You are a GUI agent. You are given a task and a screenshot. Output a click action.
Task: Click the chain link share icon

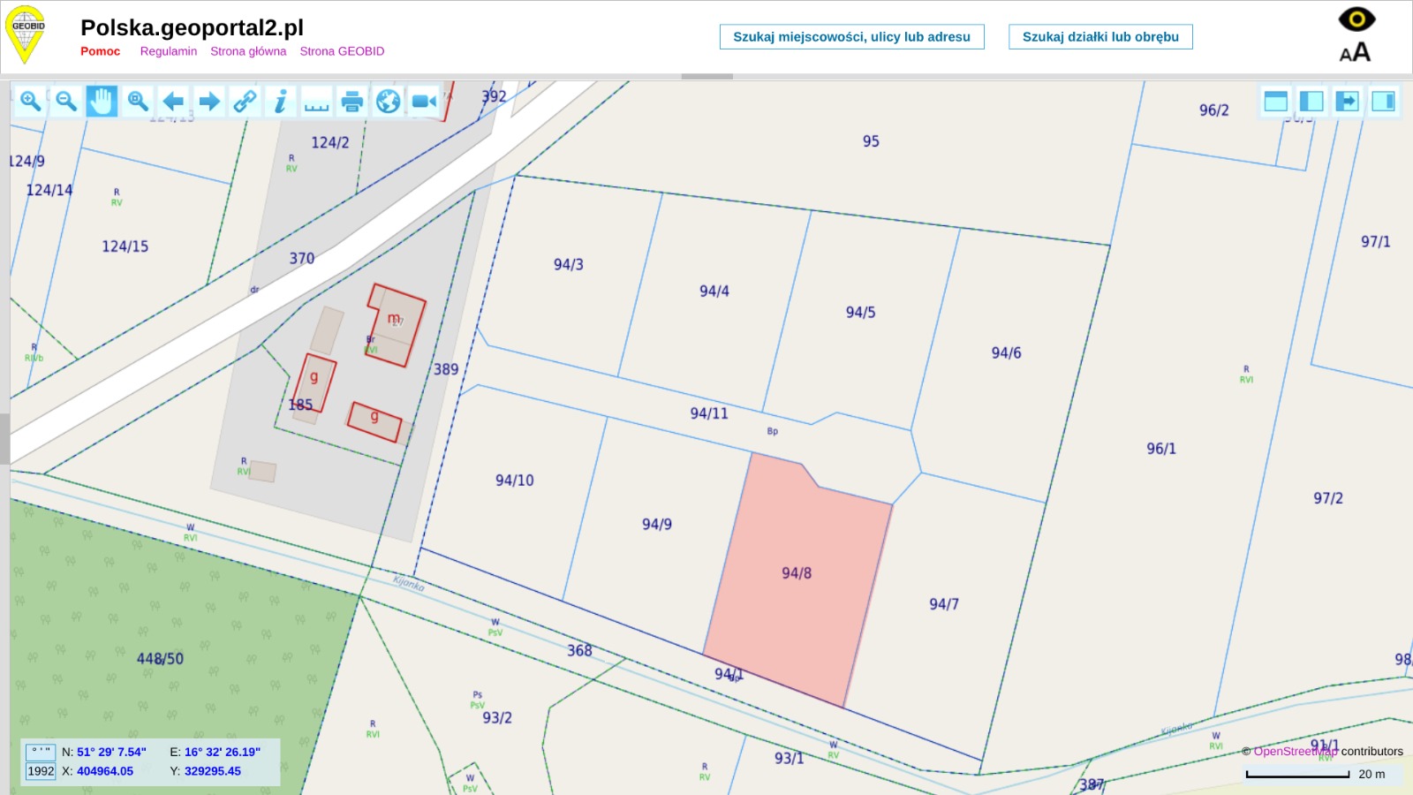coord(245,102)
